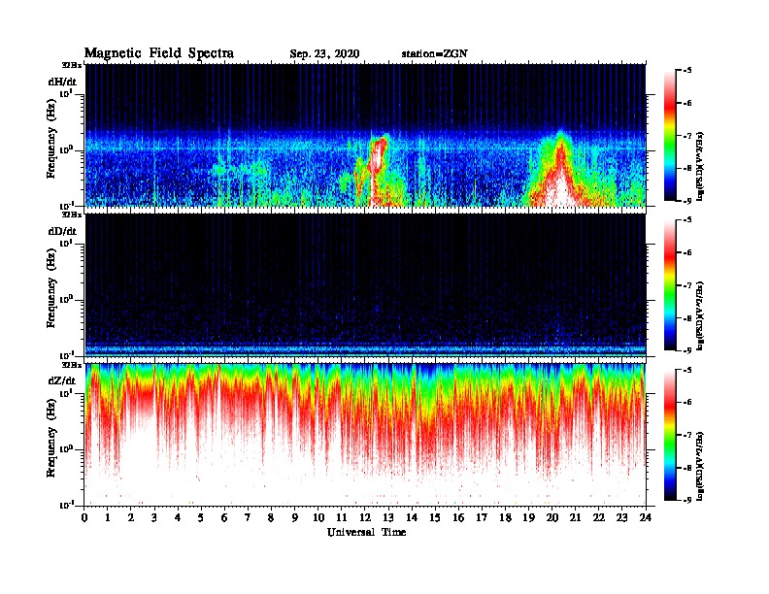Click the "dD/dt" panel label
The image size is (769, 594).
click(62, 231)
